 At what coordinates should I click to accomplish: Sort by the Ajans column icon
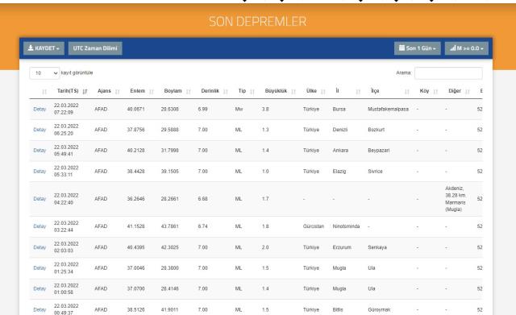pos(118,91)
